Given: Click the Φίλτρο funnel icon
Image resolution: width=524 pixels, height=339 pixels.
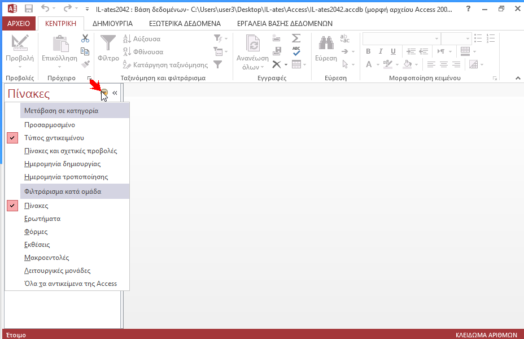Looking at the screenshot, I should coord(108,44).
